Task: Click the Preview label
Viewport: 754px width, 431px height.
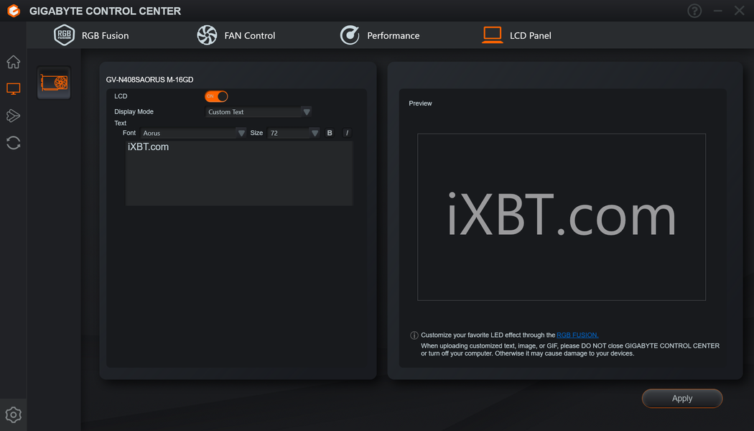Action: pyautogui.click(x=420, y=103)
